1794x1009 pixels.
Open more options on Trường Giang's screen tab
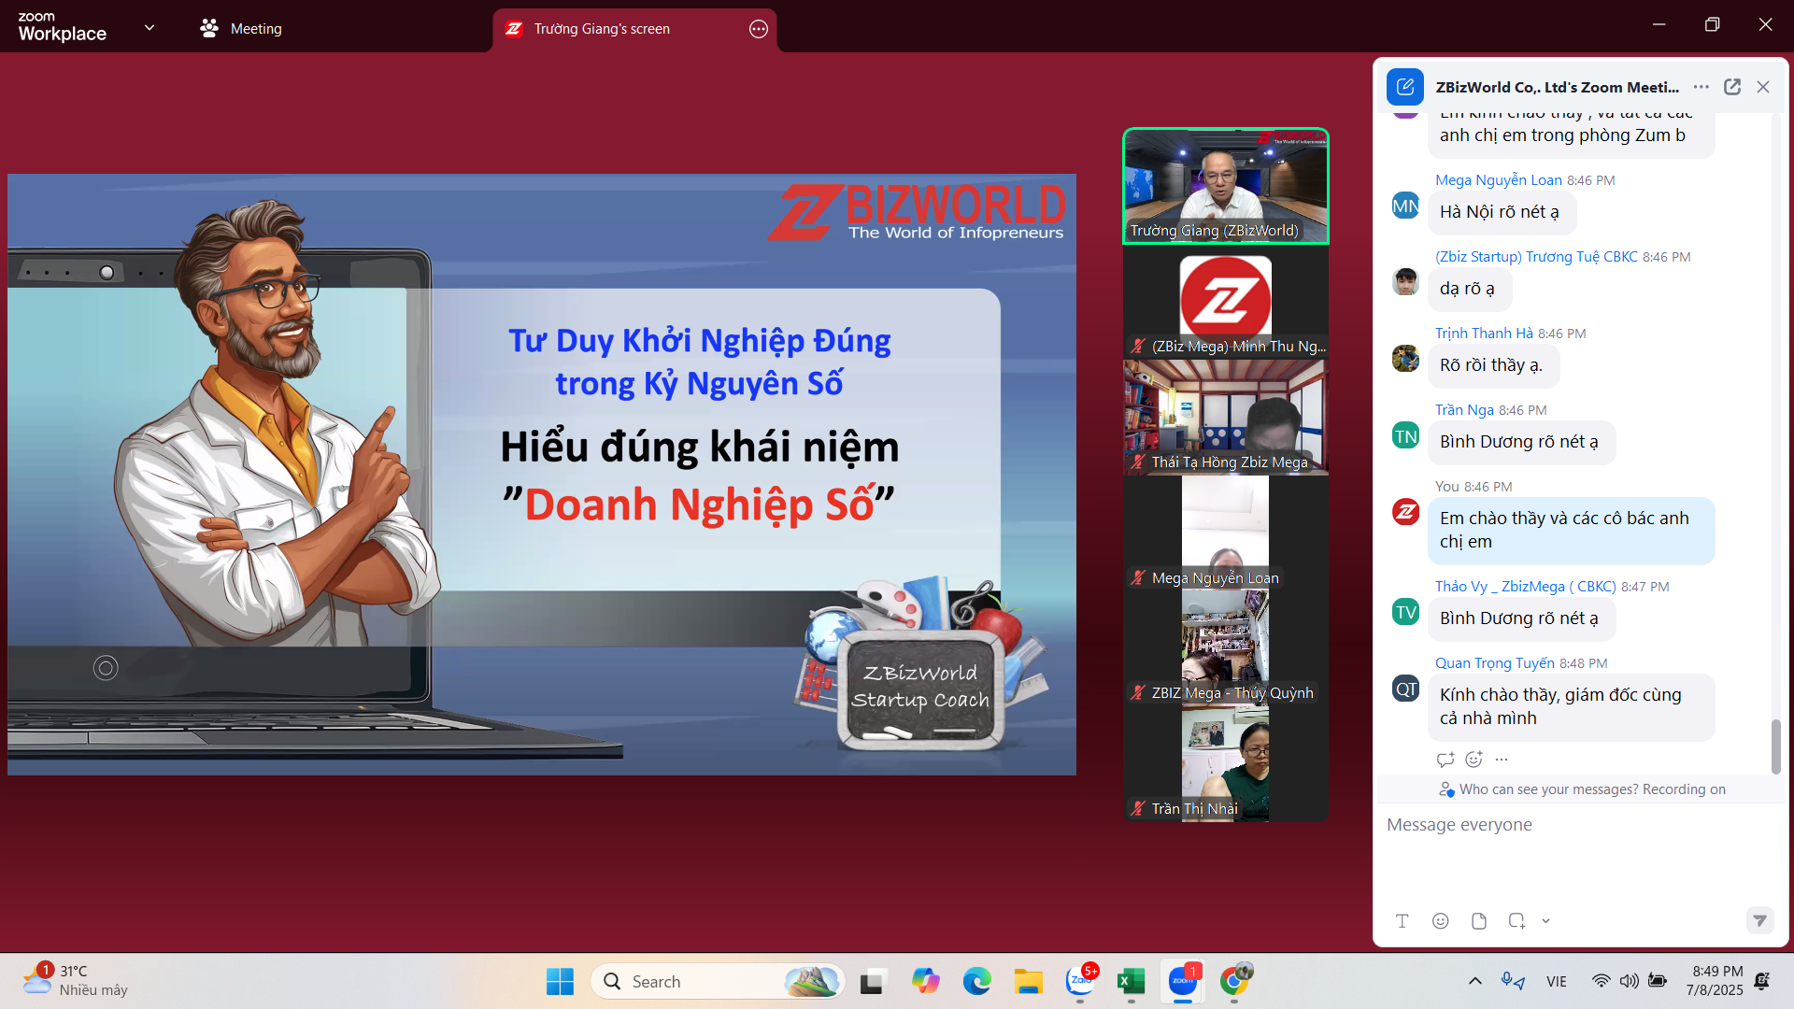(759, 29)
